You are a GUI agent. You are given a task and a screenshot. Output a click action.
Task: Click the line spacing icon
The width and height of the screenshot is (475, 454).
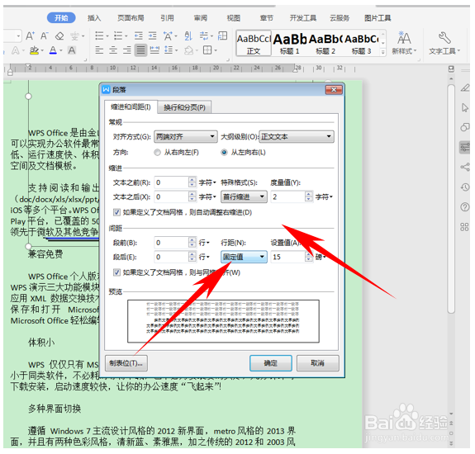[x=169, y=50]
